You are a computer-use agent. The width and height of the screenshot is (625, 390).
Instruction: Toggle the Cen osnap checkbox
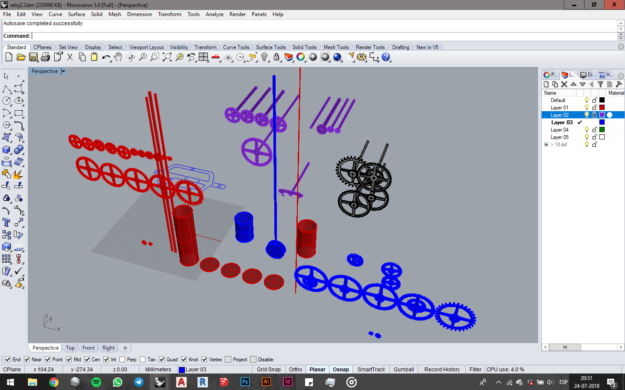click(x=87, y=360)
